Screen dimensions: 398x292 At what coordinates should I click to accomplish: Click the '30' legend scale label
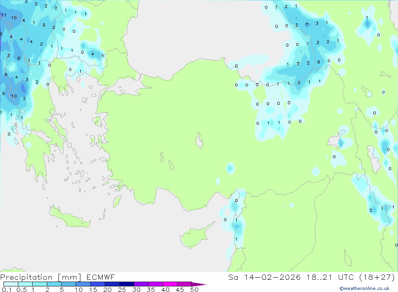[x=137, y=290]
